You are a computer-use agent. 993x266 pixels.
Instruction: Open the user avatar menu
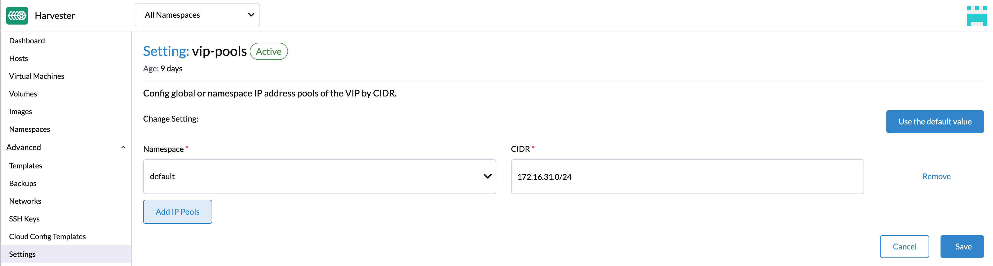[x=976, y=16]
